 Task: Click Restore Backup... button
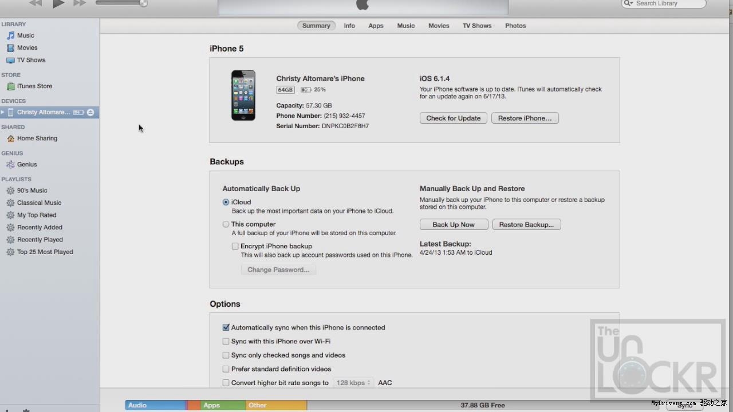point(526,224)
